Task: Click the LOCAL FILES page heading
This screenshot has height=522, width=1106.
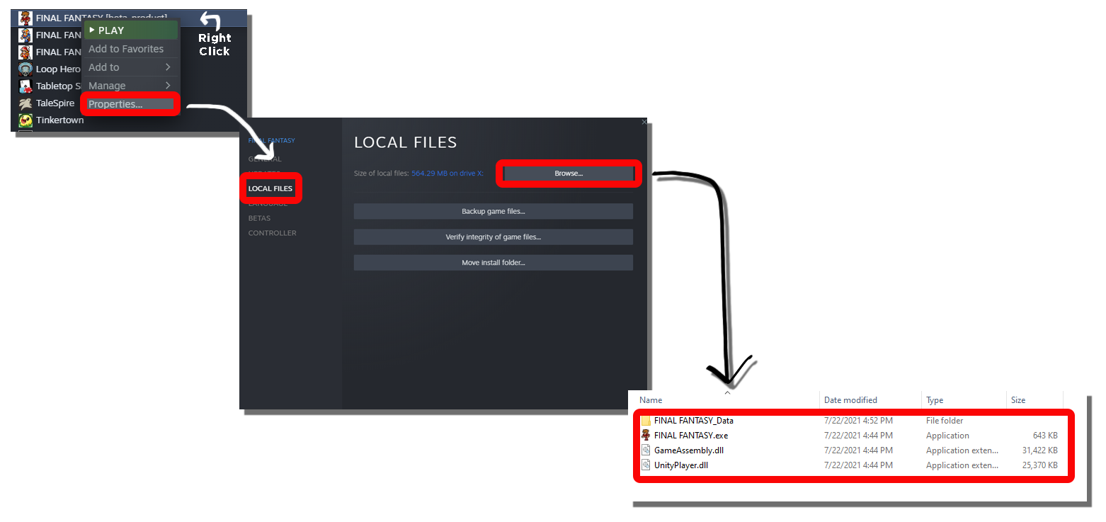Action: [x=406, y=142]
